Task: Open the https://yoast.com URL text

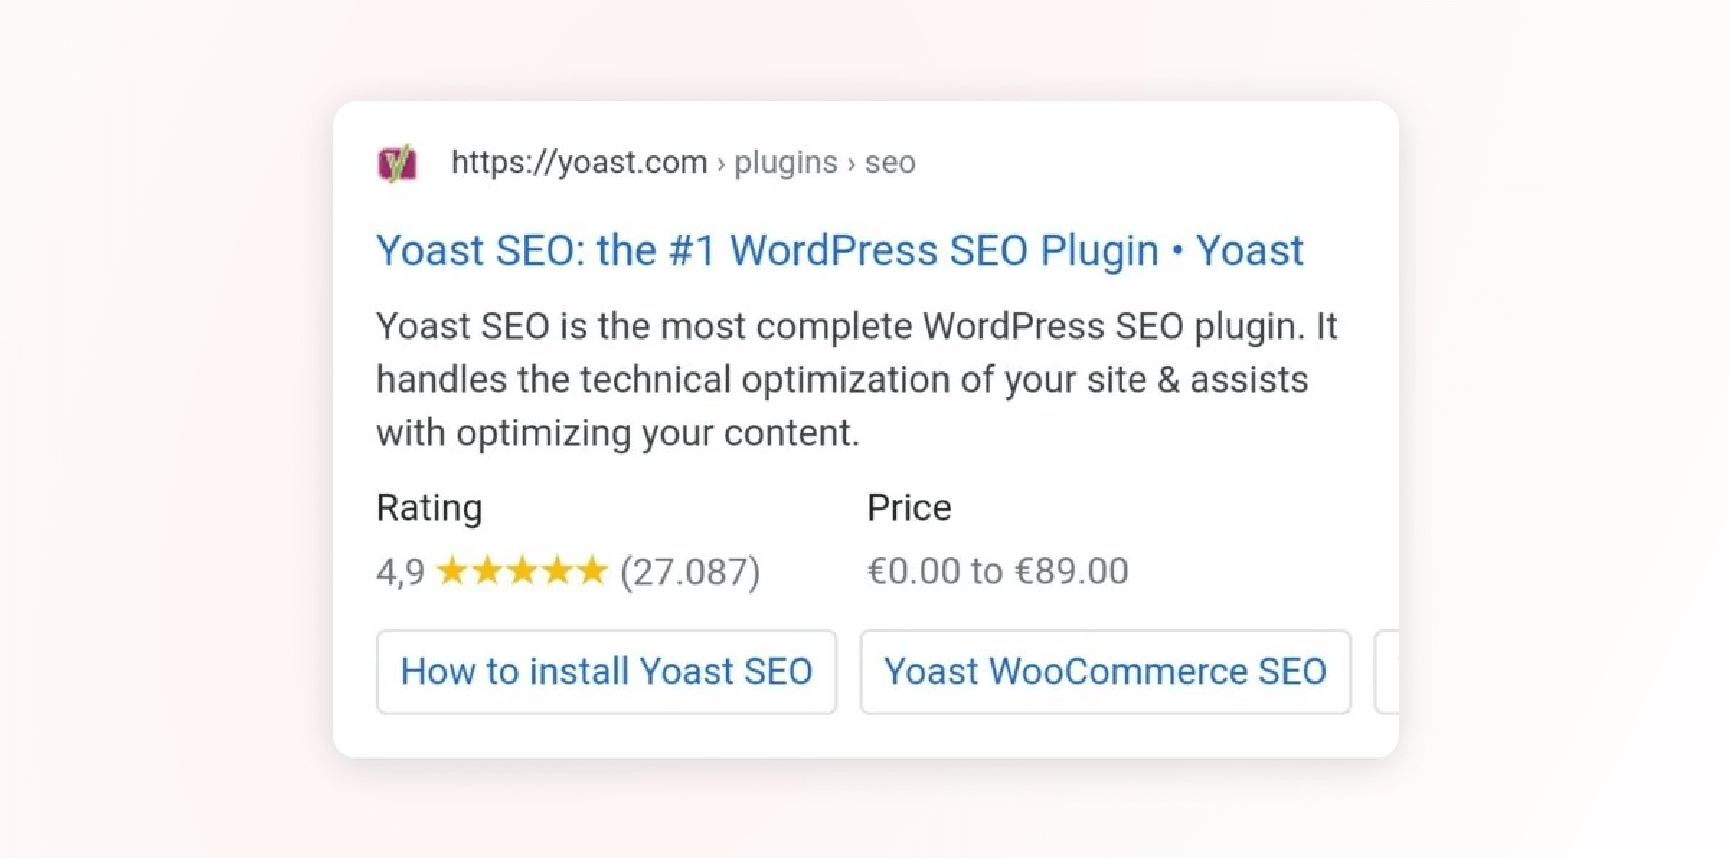Action: (x=579, y=163)
